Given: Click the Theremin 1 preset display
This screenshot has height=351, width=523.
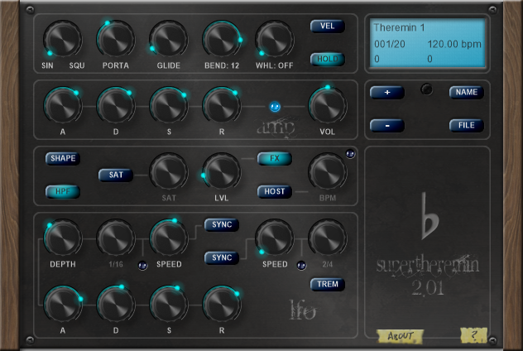Looking at the screenshot, I should coord(426,43).
